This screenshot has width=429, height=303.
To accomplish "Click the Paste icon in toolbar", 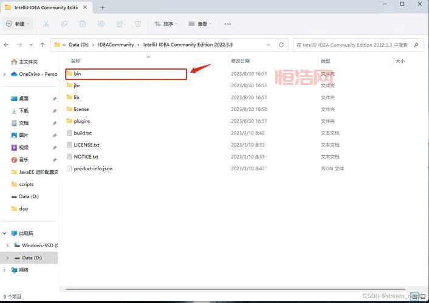I will [x=83, y=24].
